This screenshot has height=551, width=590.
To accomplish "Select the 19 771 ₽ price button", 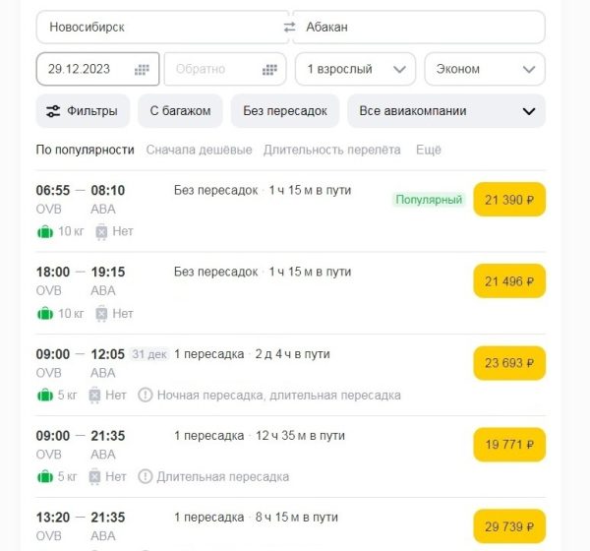I will [509, 445].
